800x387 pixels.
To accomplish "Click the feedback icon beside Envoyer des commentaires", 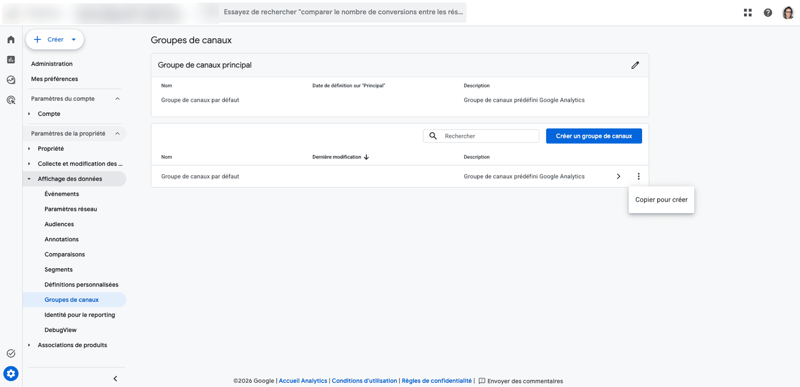I will tap(482, 381).
